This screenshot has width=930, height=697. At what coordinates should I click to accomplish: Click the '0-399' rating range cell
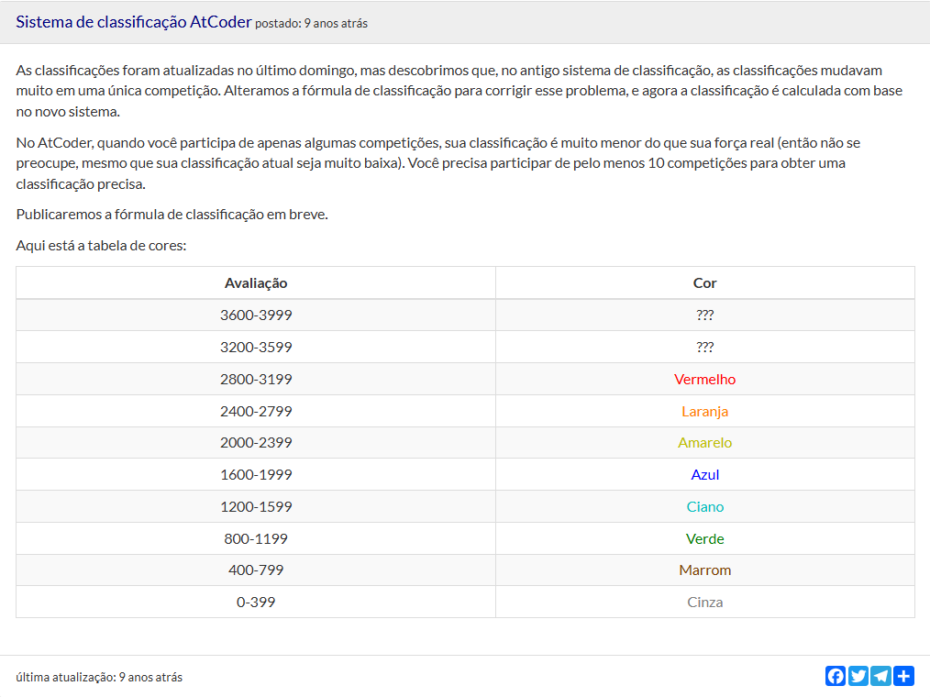click(256, 603)
